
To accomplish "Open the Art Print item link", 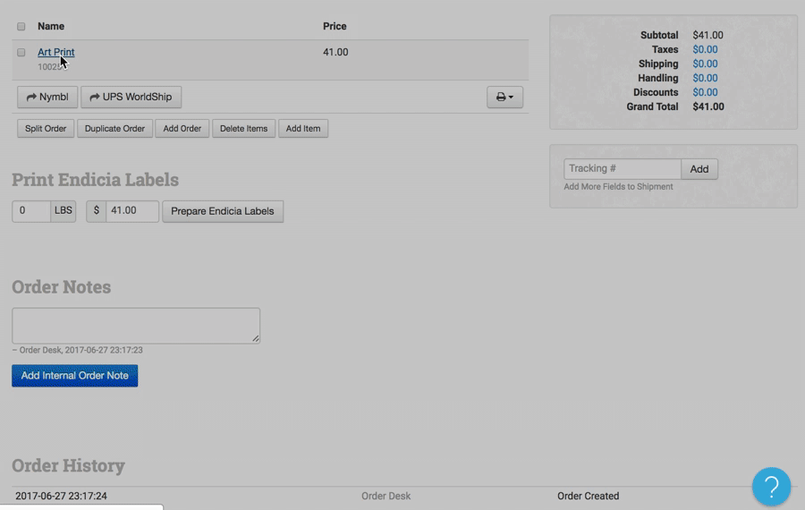I will click(x=55, y=53).
